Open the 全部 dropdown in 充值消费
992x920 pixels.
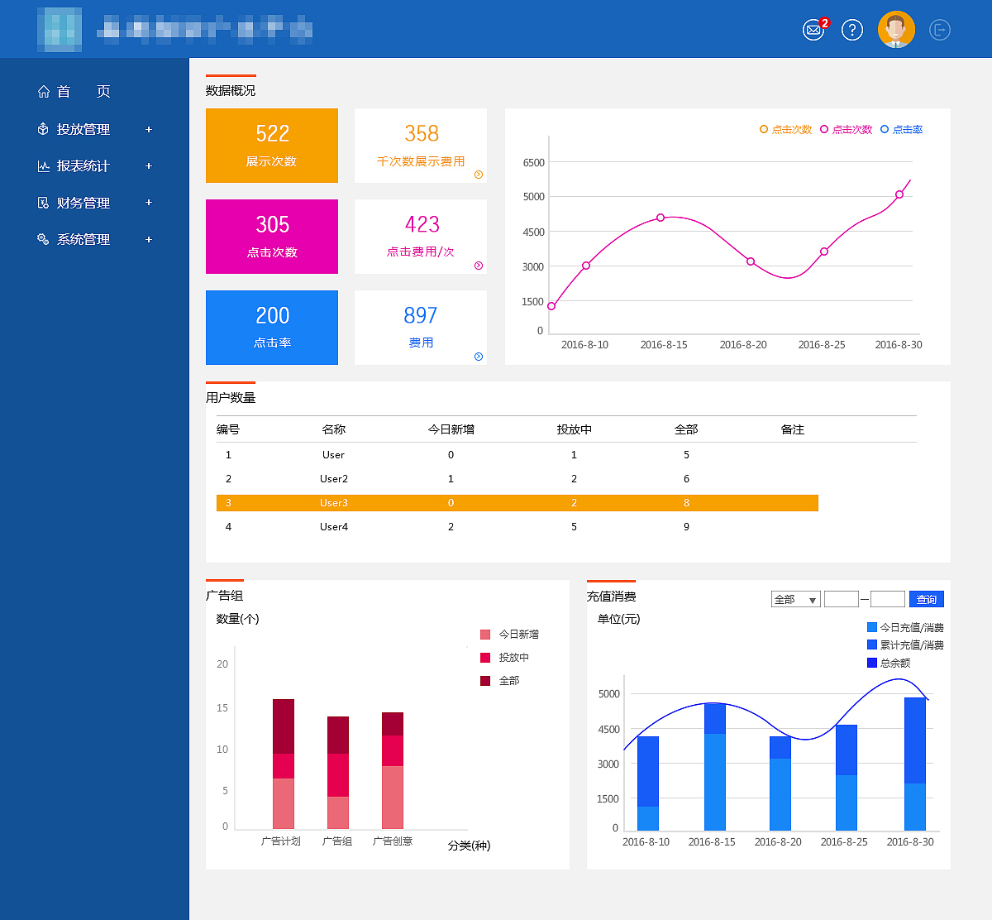795,600
